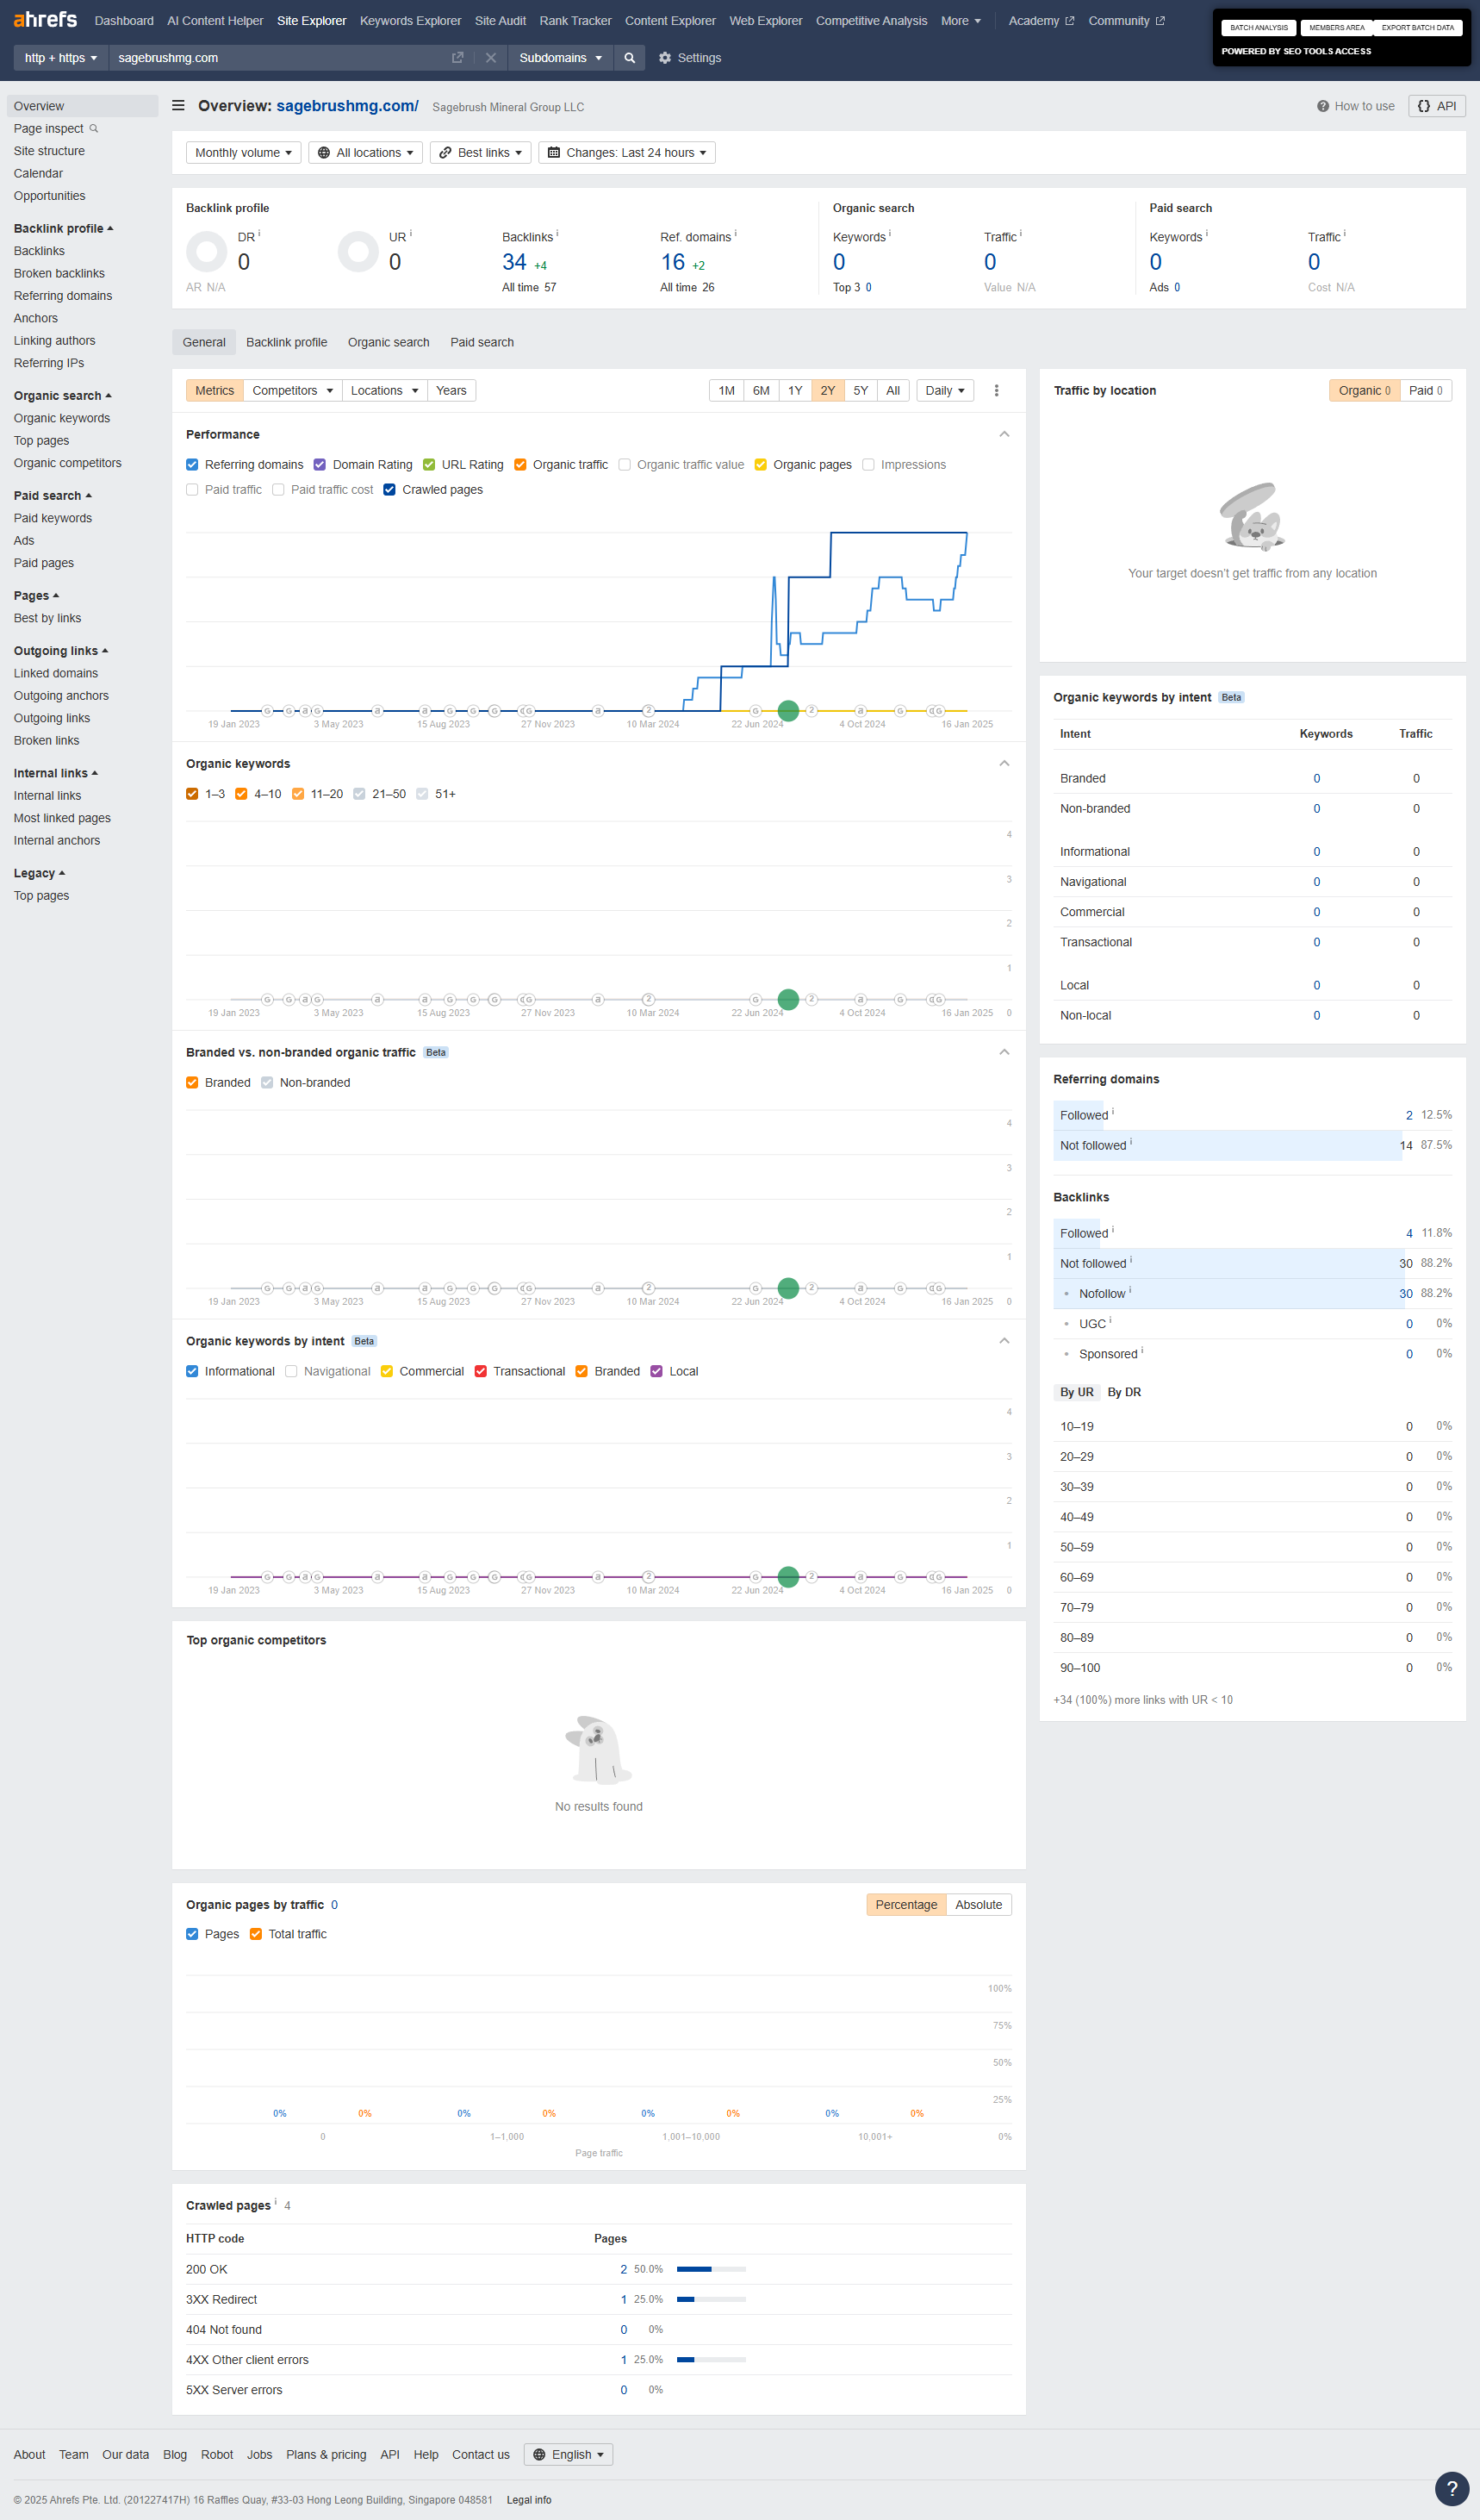1480x2520 pixels.
Task: Click the domain input field
Action: click(280, 58)
